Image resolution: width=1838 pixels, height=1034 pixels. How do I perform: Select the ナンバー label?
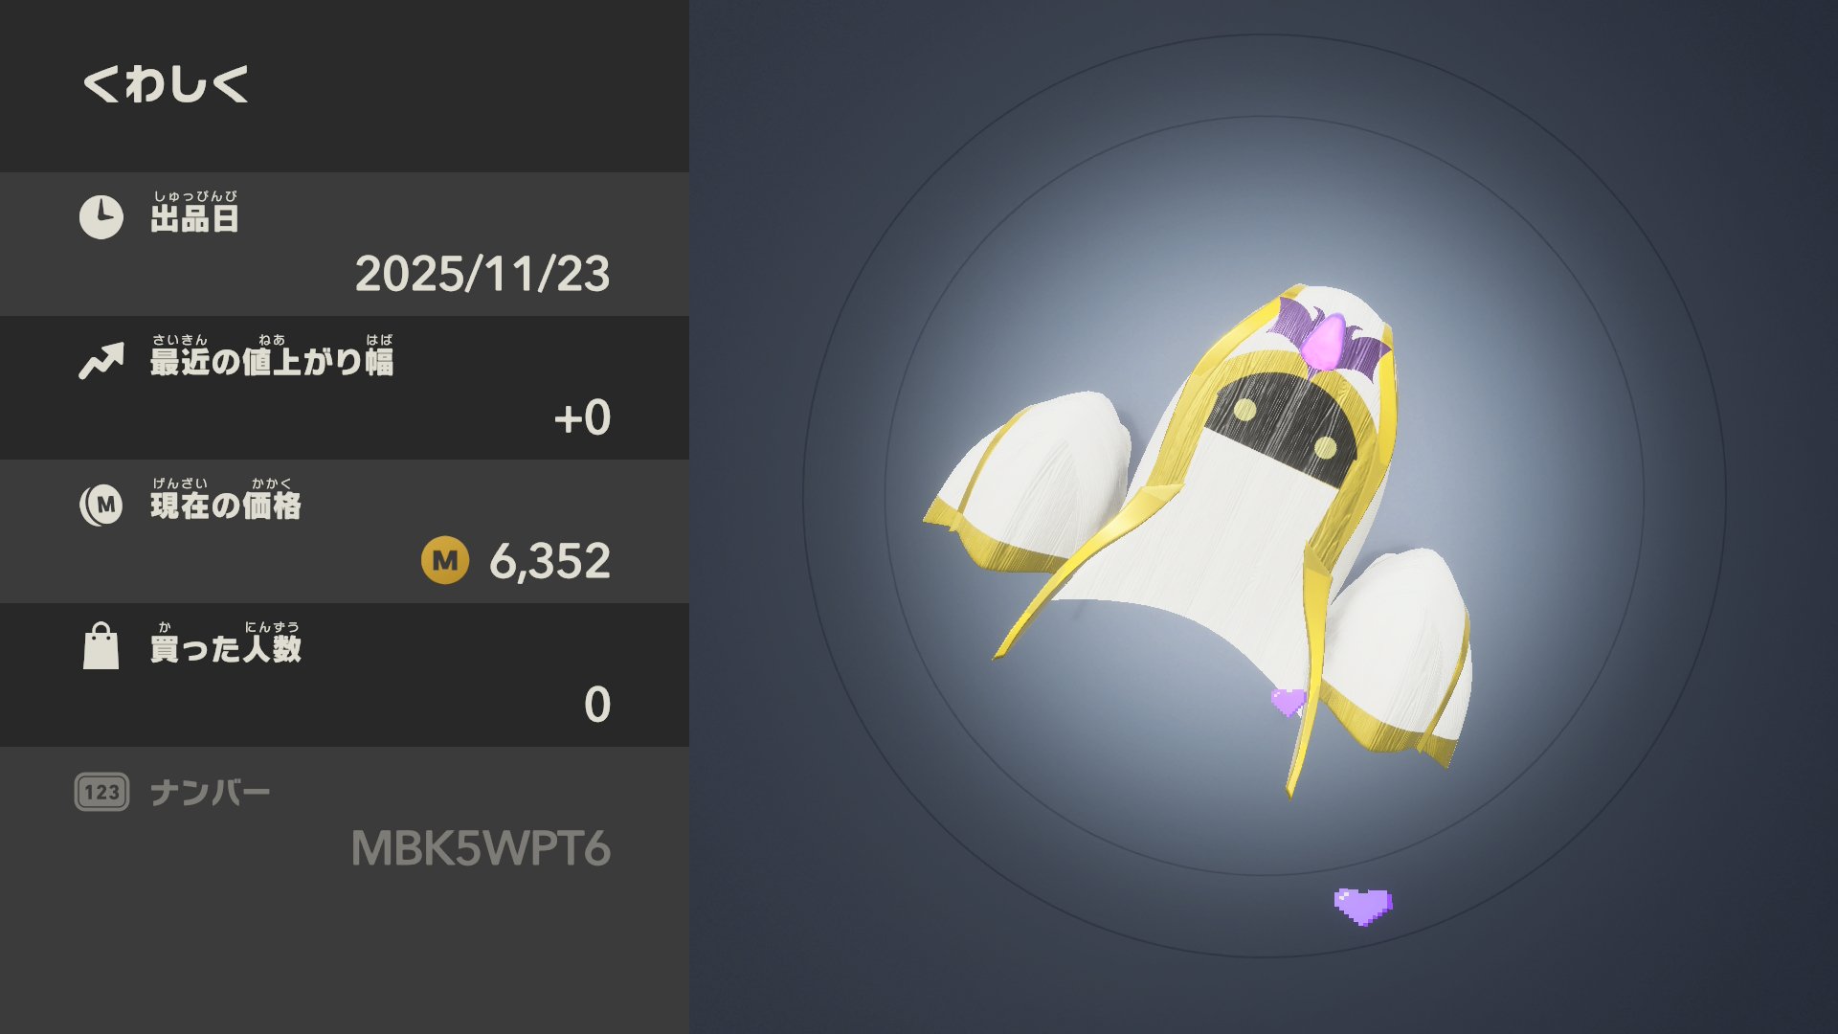[210, 793]
